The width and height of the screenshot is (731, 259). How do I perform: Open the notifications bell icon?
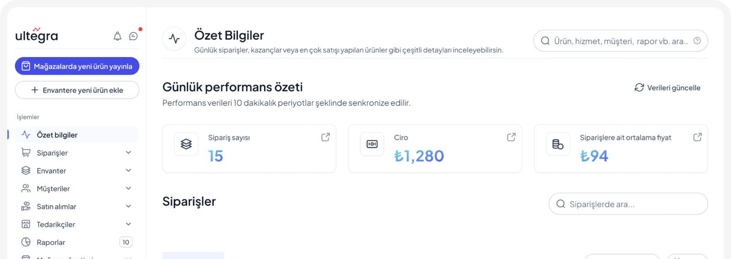click(117, 36)
